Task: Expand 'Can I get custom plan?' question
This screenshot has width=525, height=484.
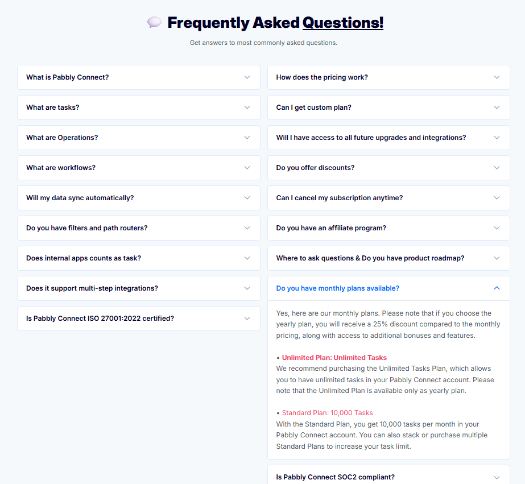Action: (x=388, y=107)
